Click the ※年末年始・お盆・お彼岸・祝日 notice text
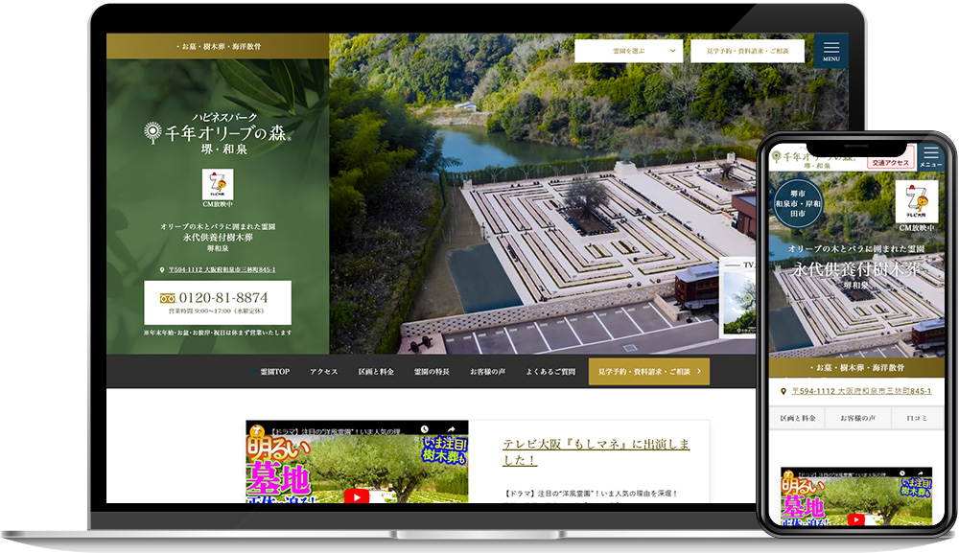Image resolution: width=959 pixels, height=553 pixels. [218, 333]
